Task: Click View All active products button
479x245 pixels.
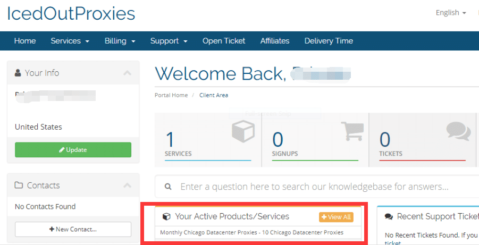Action: (x=336, y=217)
